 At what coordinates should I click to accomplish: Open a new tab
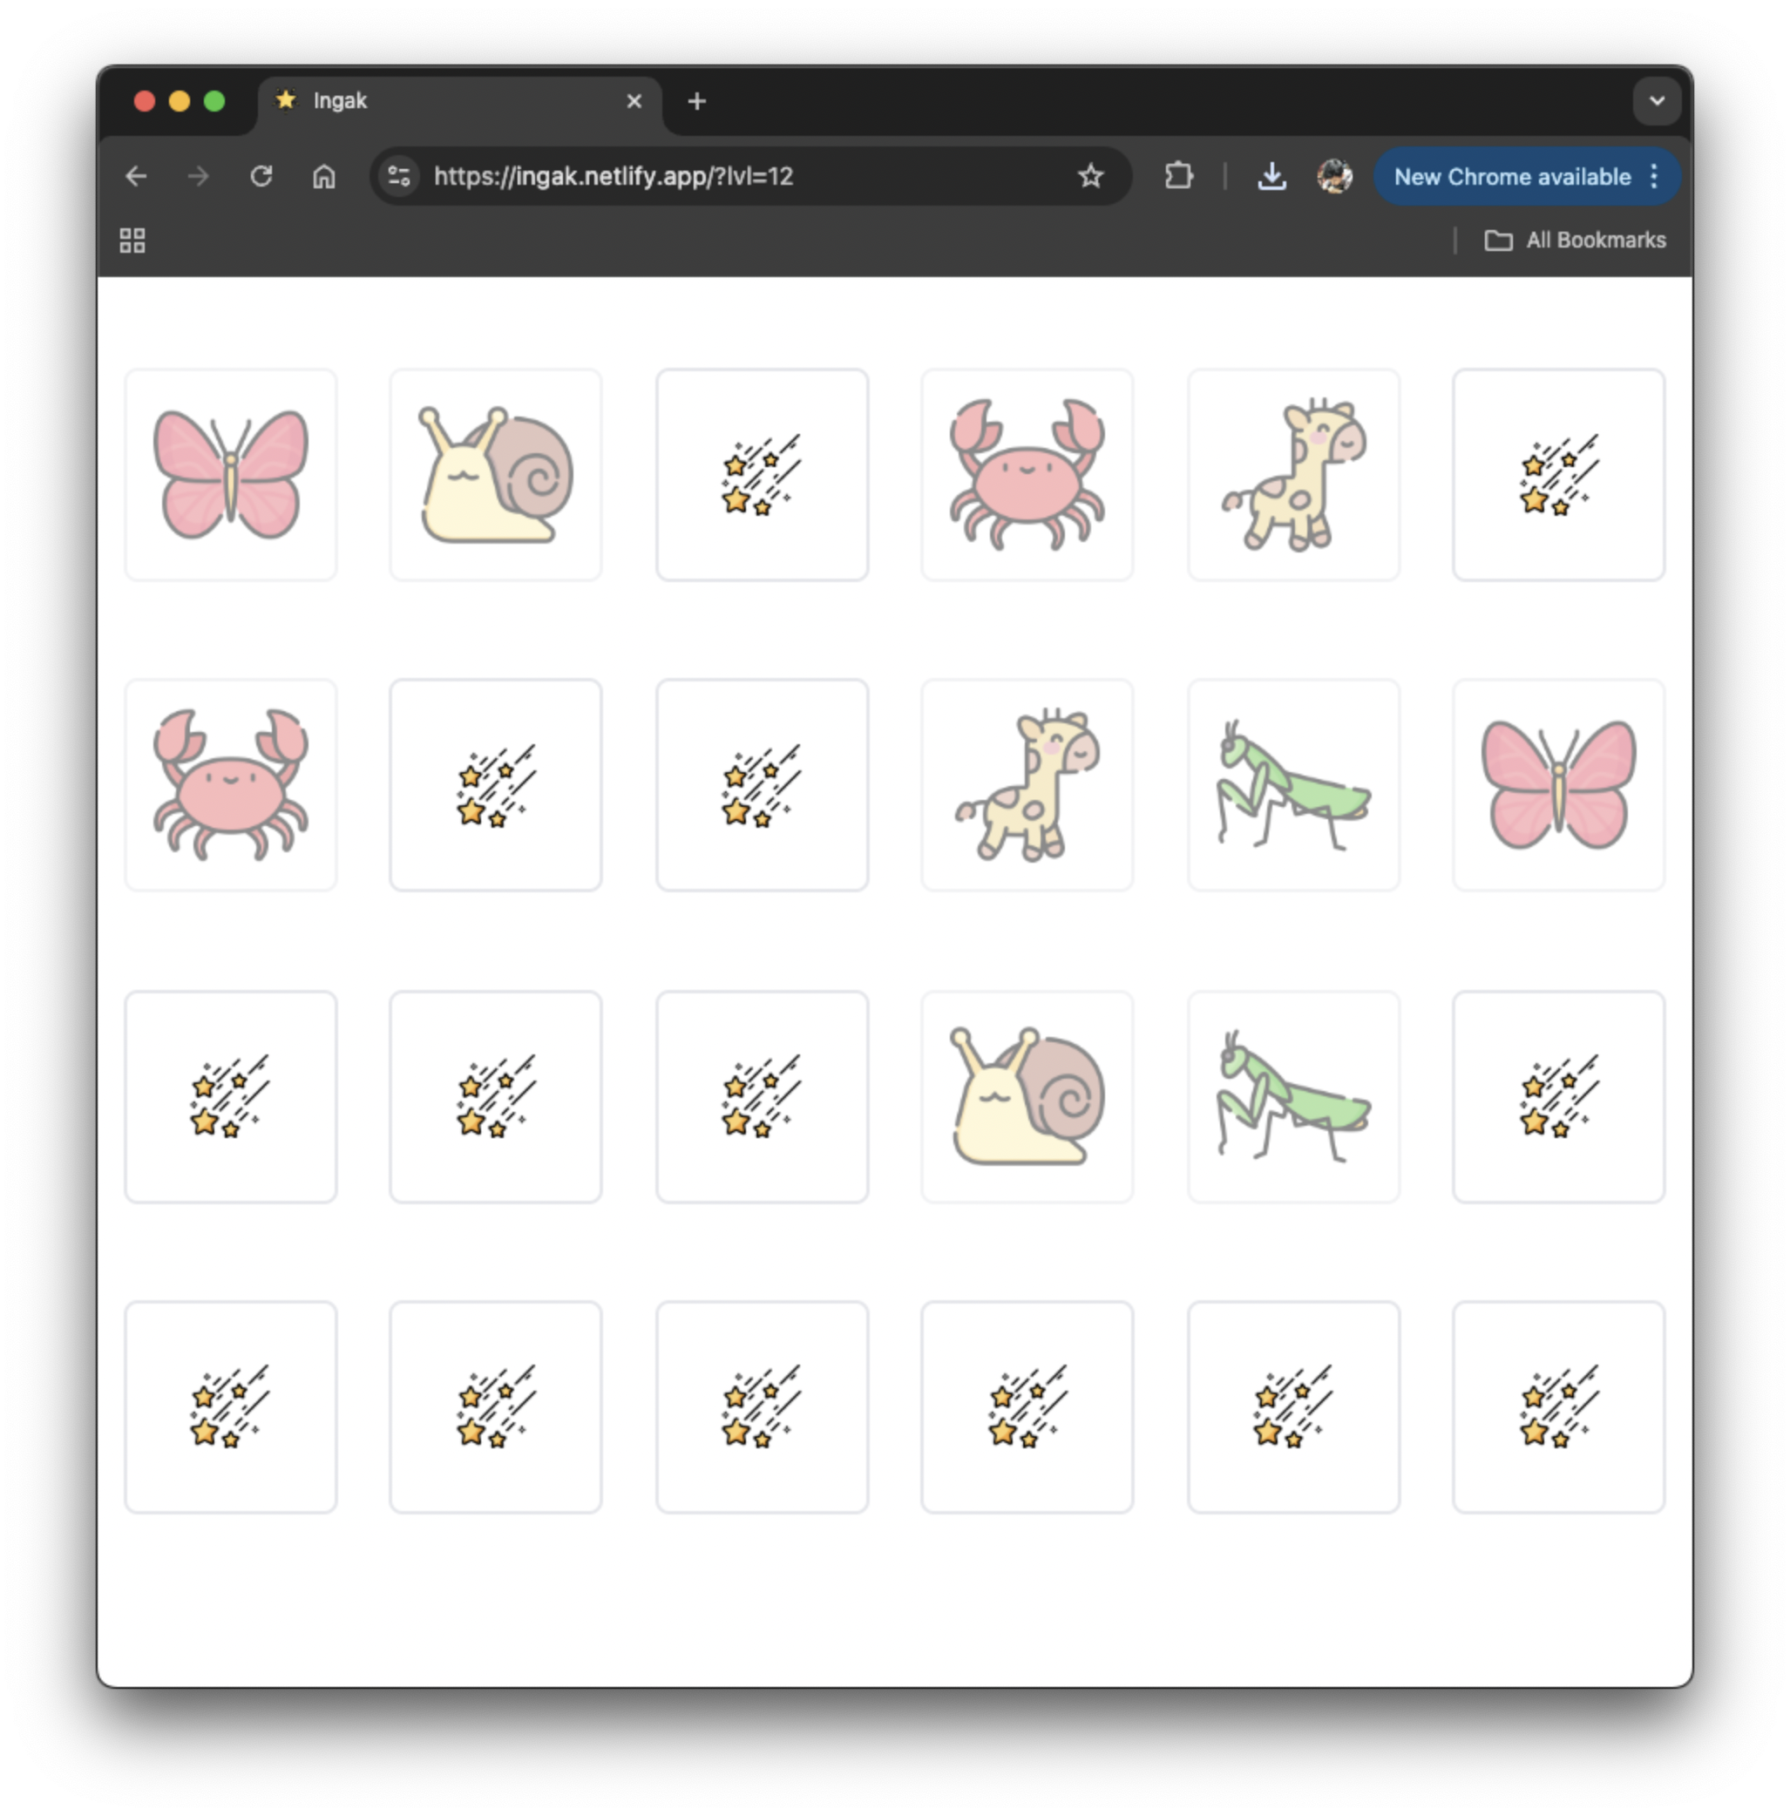tap(696, 101)
